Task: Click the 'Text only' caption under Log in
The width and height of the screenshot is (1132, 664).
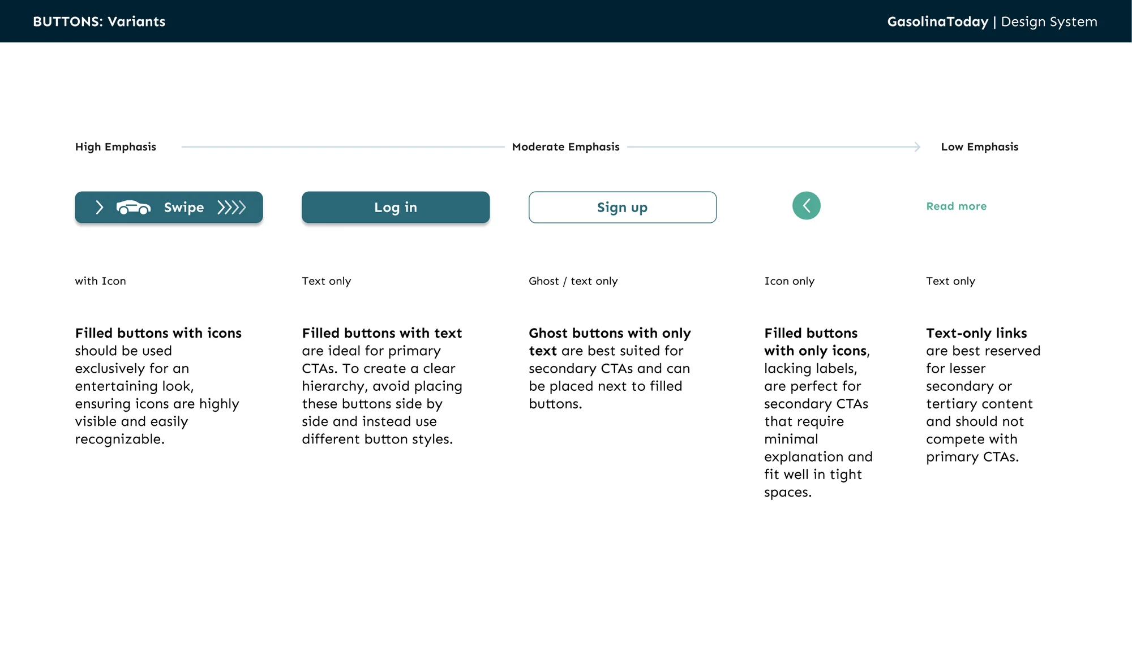Action: (x=327, y=281)
